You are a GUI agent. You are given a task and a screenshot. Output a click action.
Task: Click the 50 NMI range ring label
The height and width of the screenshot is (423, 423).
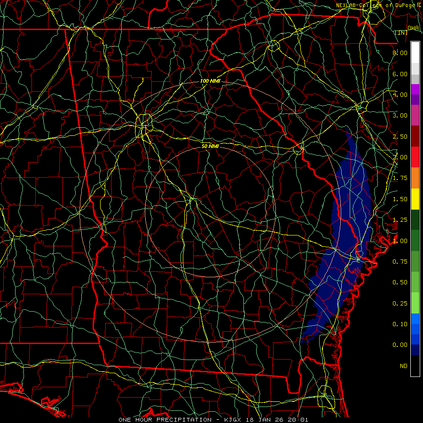pos(210,146)
